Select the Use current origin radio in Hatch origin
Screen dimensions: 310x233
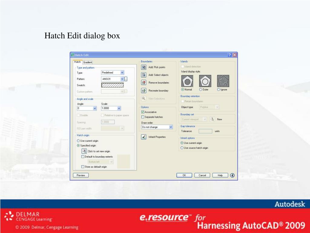pyautogui.click(x=78, y=141)
